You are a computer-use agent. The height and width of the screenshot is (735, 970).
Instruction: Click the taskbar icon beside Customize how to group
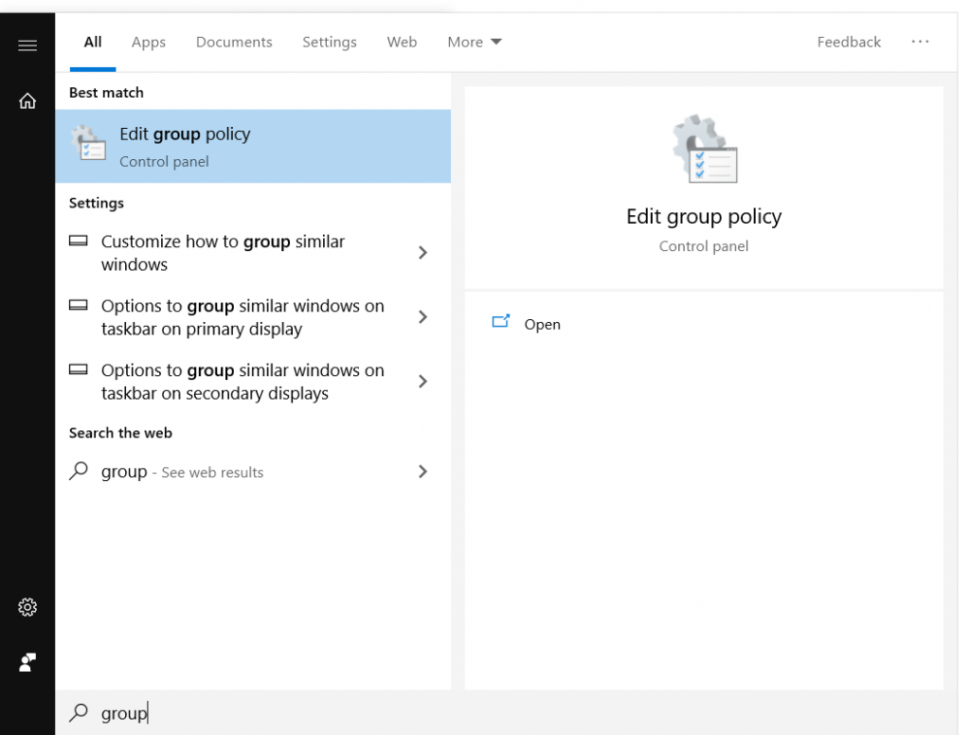click(78, 241)
